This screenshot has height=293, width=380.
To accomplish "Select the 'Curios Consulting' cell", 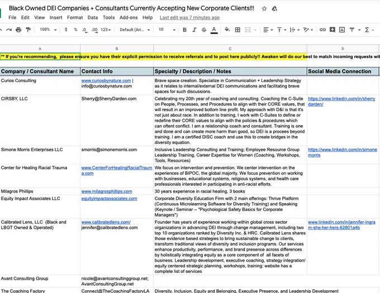I will coord(40,86).
